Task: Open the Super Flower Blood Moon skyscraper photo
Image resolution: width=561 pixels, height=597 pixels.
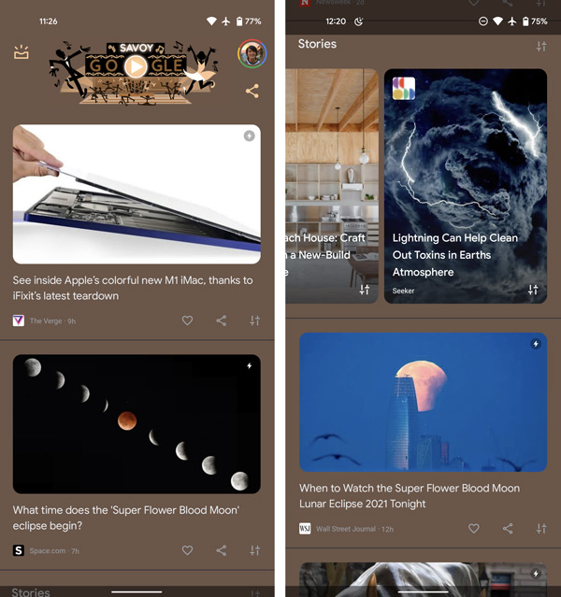Action: [x=423, y=402]
